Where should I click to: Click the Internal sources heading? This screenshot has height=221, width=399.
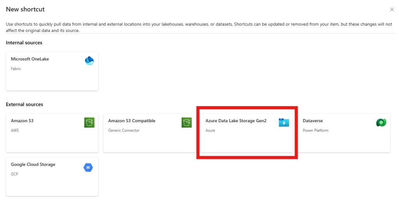tap(24, 43)
